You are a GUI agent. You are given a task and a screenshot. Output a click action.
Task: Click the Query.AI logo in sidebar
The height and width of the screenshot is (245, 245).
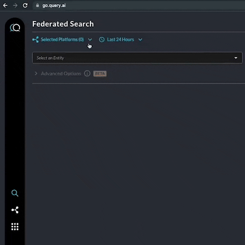coord(15,28)
